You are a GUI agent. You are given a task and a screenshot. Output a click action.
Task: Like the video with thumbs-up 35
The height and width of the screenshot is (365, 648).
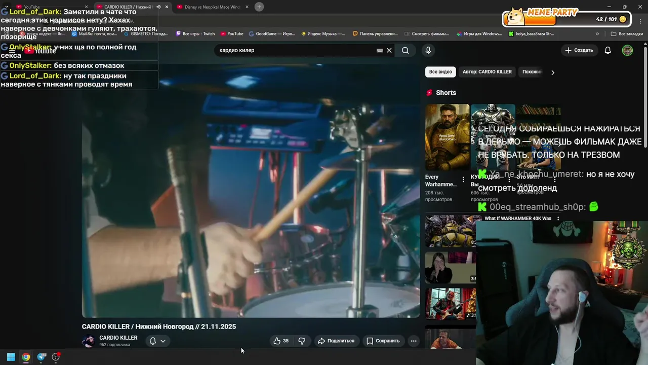click(x=281, y=341)
